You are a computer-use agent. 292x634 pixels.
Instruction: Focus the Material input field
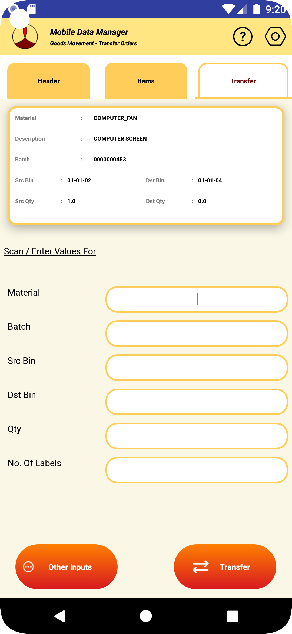(197, 299)
